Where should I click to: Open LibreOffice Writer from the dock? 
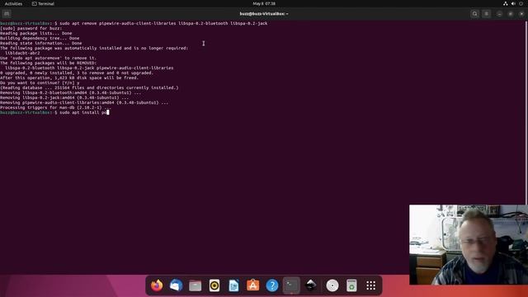click(233, 285)
